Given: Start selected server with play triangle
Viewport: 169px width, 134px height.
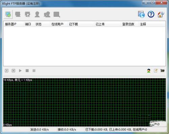Looking at the screenshot, I should tap(20, 71).
